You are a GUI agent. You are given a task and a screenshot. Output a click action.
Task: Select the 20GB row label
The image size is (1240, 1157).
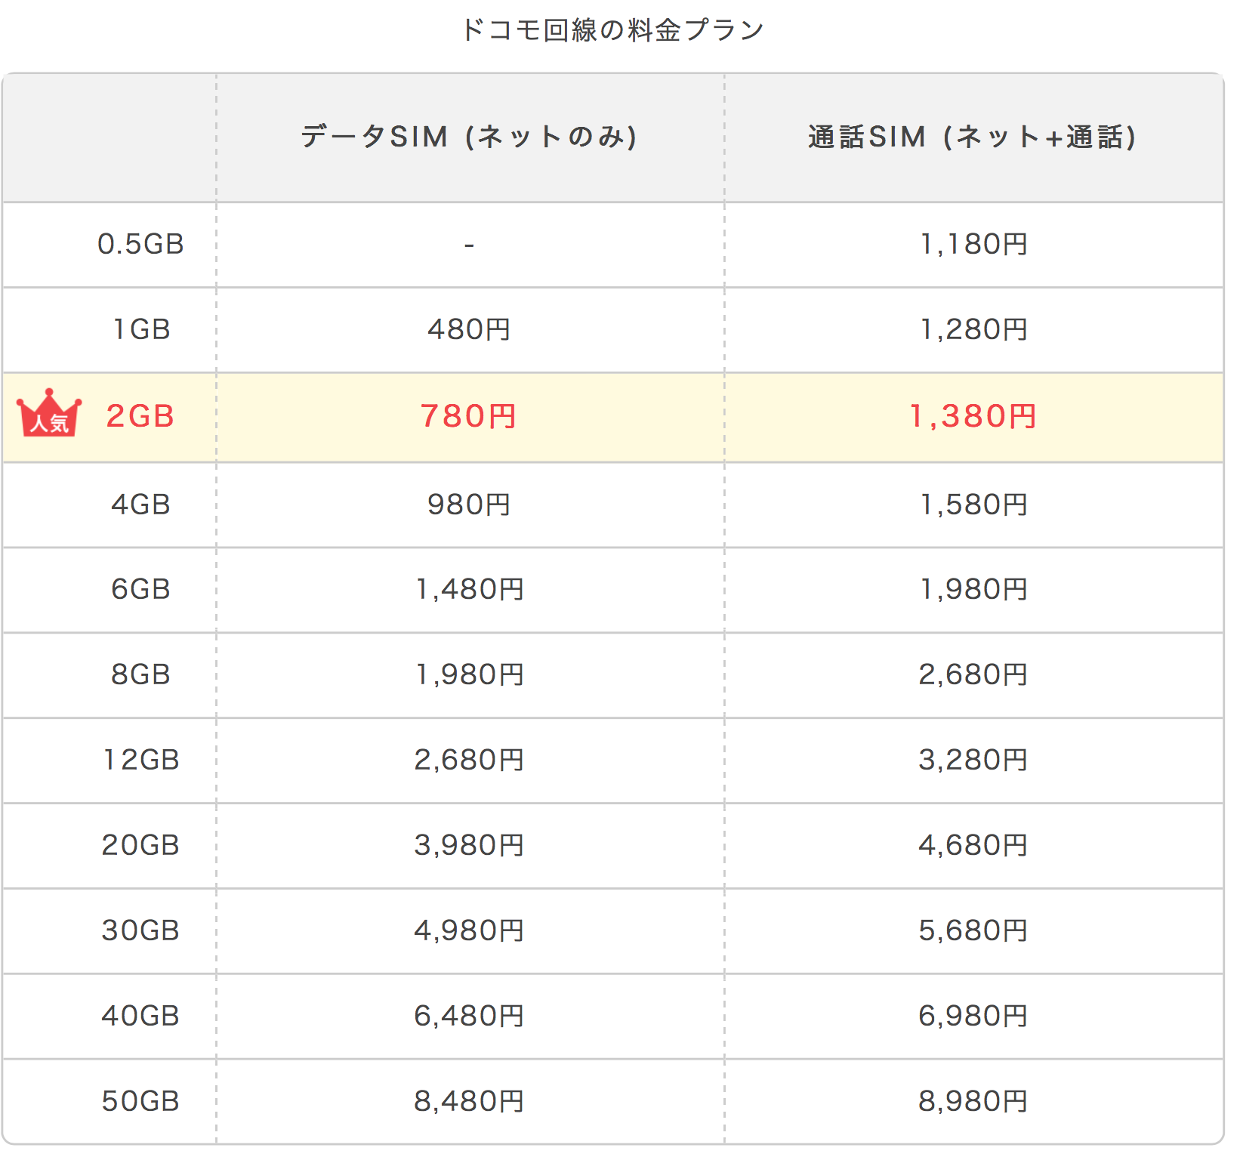click(141, 845)
